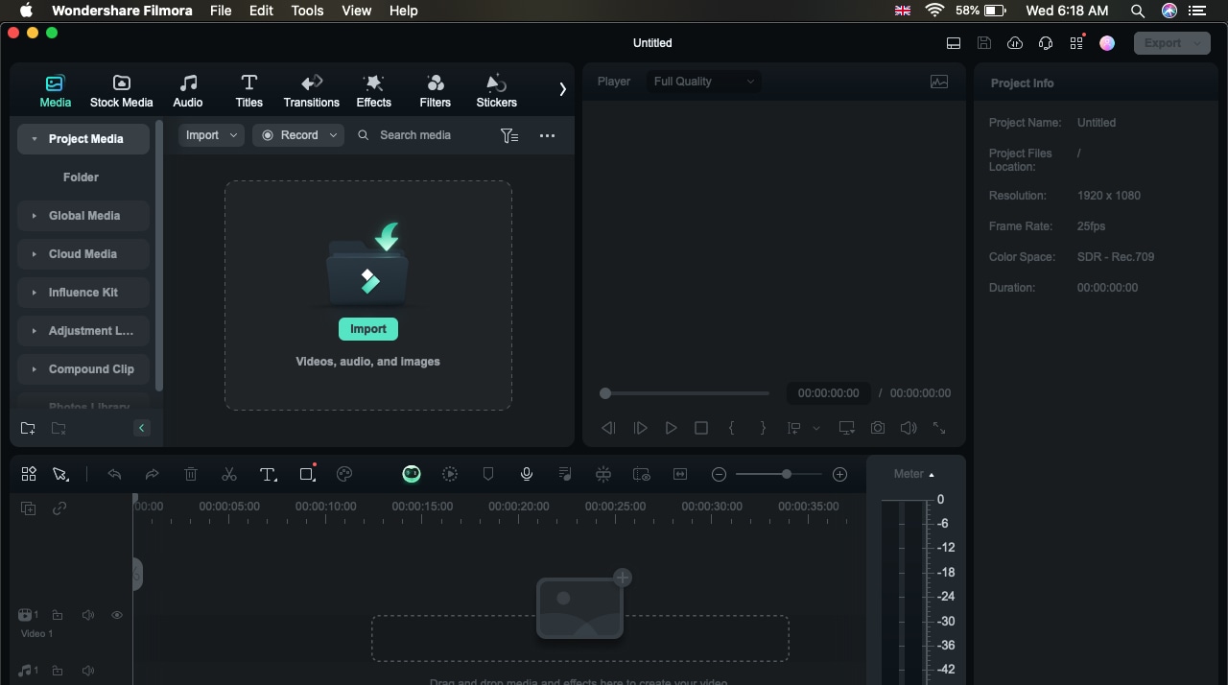Viewport: 1228px width, 685px height.
Task: Stop playback with the square stop button
Action: 701,428
